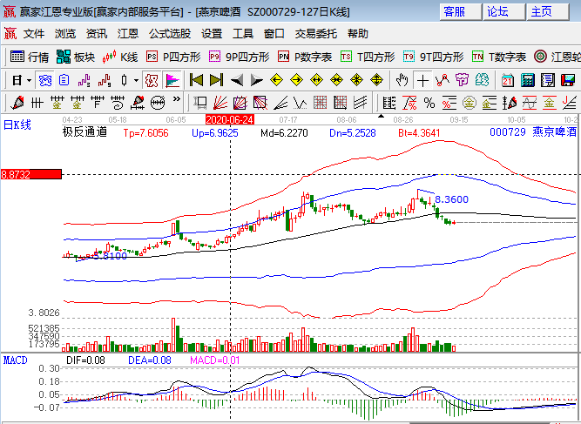The width and height of the screenshot is (581, 424).
Task: Open the P四方形 tool
Action: pyautogui.click(x=173, y=57)
